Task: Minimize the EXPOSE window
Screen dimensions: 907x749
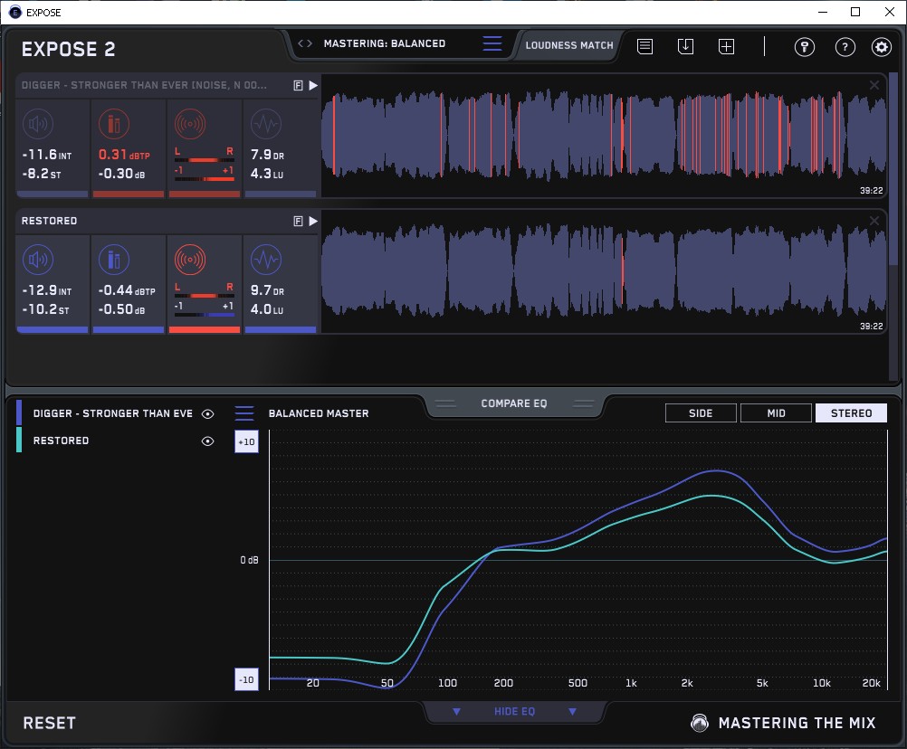Action: pyautogui.click(x=823, y=12)
